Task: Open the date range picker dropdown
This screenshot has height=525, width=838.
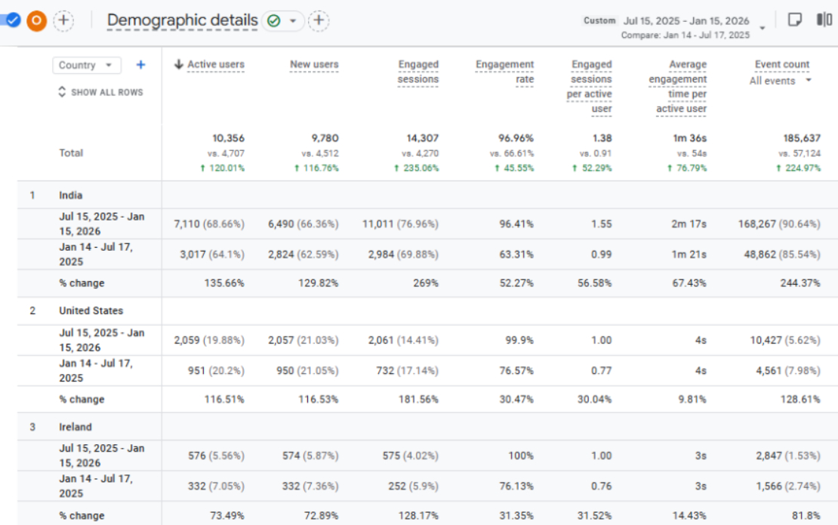Action: click(x=762, y=28)
